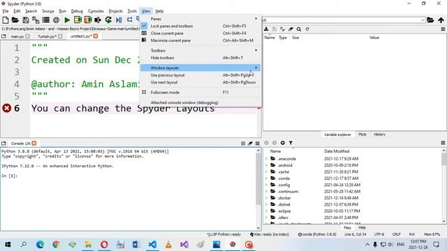Sort files by Date Modified header

[337, 151]
